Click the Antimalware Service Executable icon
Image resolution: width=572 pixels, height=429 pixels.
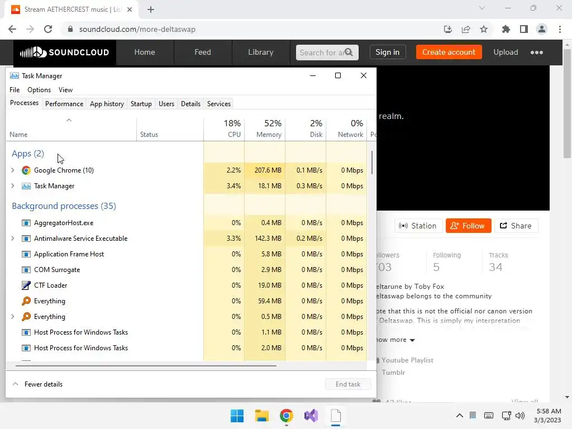click(x=26, y=239)
